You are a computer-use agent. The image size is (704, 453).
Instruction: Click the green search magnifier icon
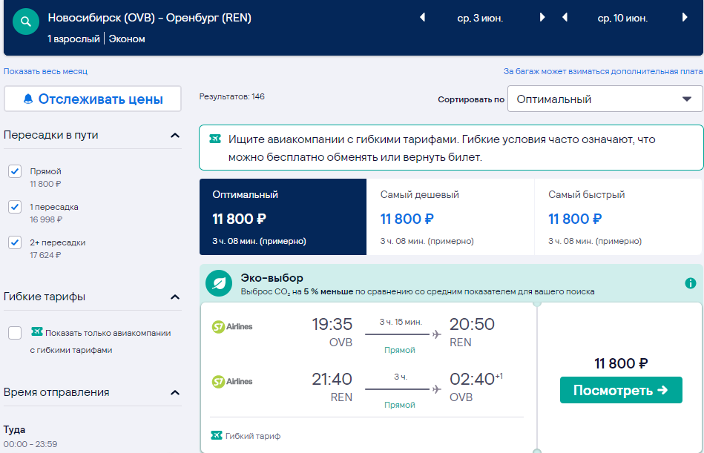(x=26, y=21)
